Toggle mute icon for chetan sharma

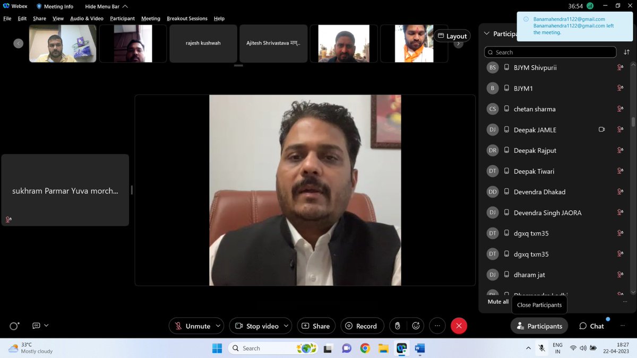[x=619, y=109]
